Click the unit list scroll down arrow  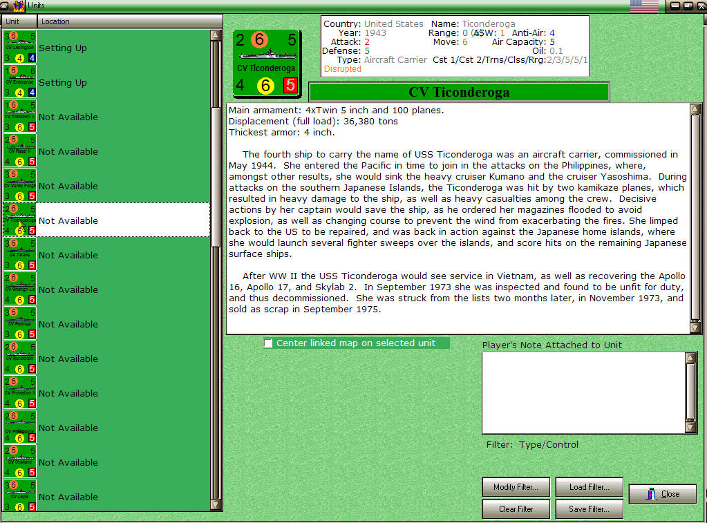point(216,505)
